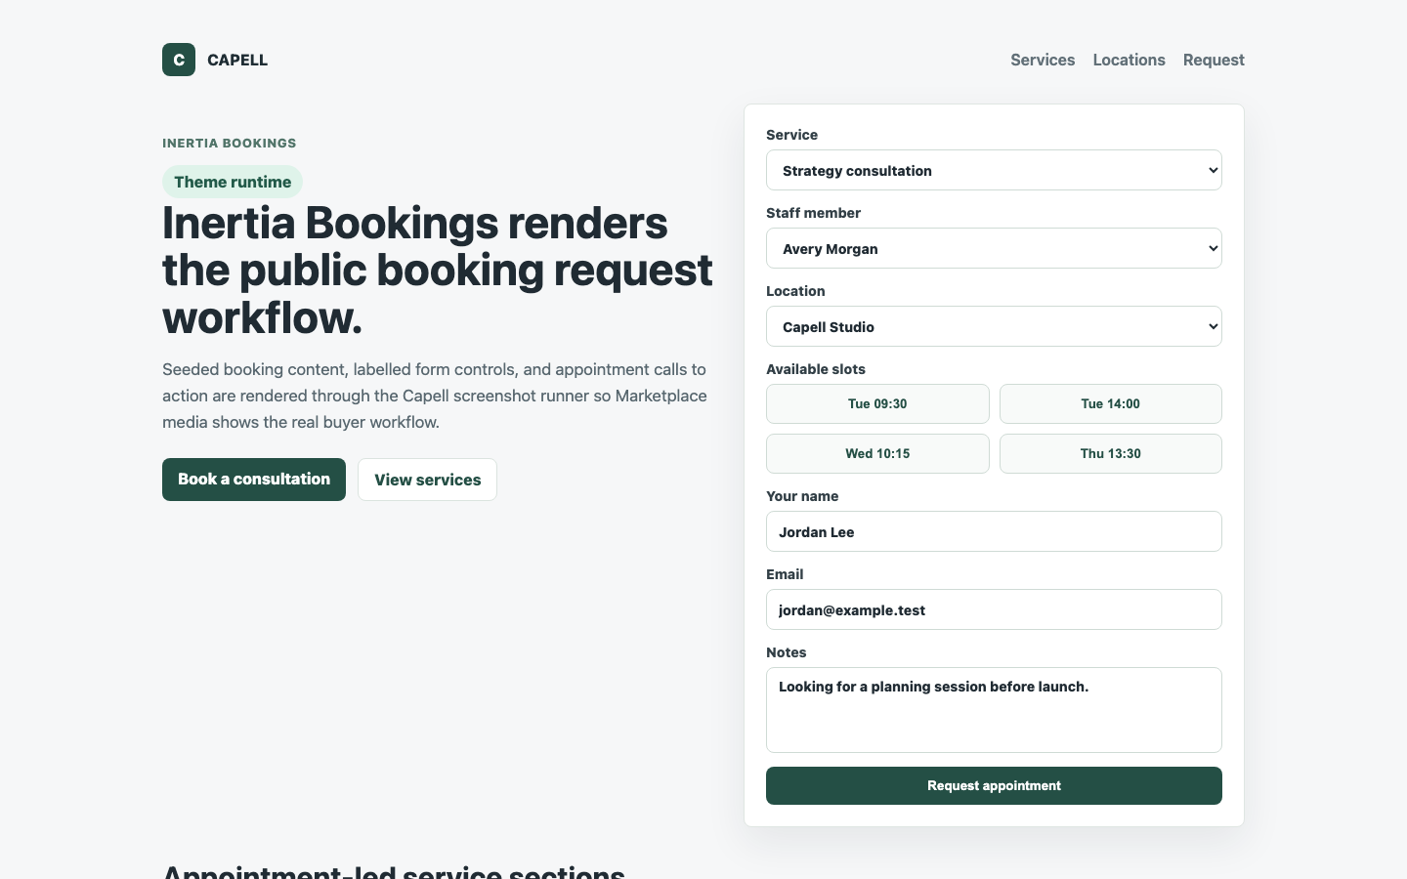This screenshot has height=879, width=1407.
Task: Select the Thu 13:30 slot
Action: [1110, 453]
